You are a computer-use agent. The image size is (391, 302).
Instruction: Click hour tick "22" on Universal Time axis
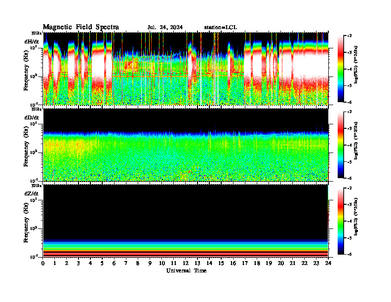(305, 263)
